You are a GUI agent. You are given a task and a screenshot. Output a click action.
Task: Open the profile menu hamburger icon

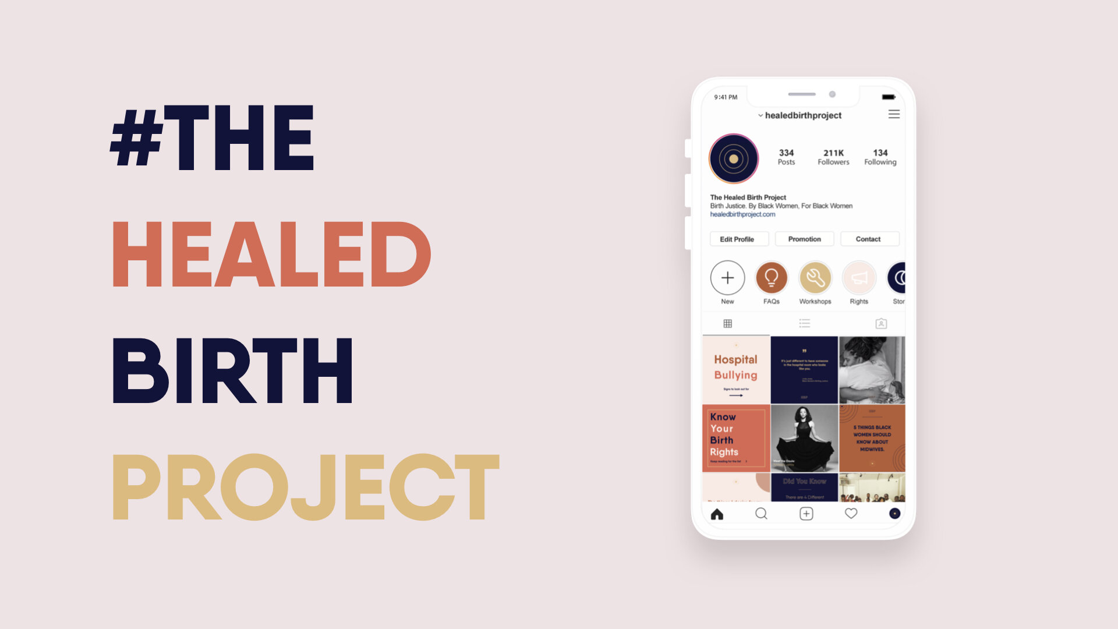[894, 114]
